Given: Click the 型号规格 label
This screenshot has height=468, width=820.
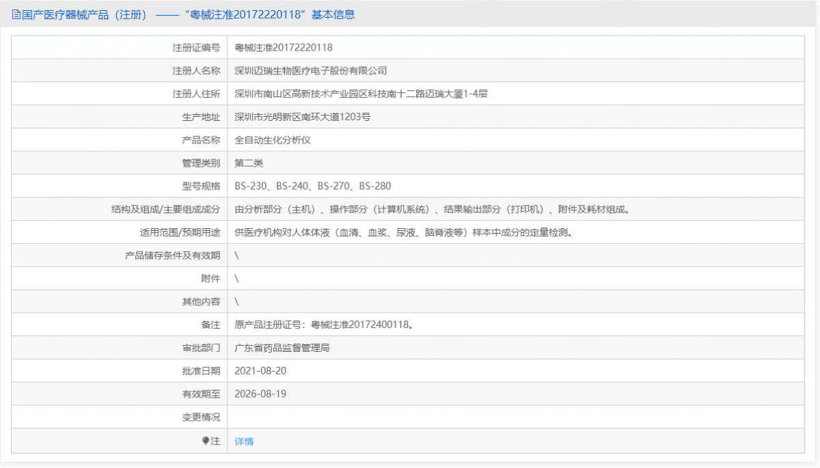Looking at the screenshot, I should (201, 186).
